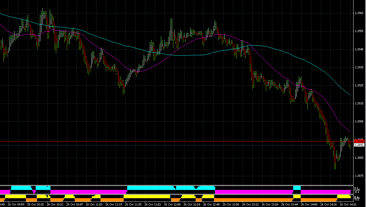Viewport: 366px width, 207px height.
Task: Click the 1.3905 price axis label
Action: [x=359, y=122]
